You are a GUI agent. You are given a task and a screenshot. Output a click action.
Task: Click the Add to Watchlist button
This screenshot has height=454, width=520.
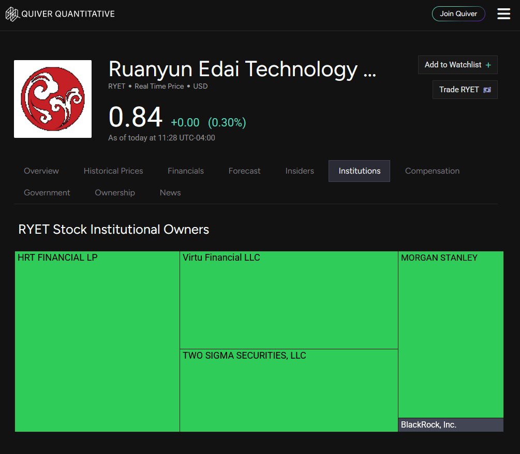click(458, 65)
